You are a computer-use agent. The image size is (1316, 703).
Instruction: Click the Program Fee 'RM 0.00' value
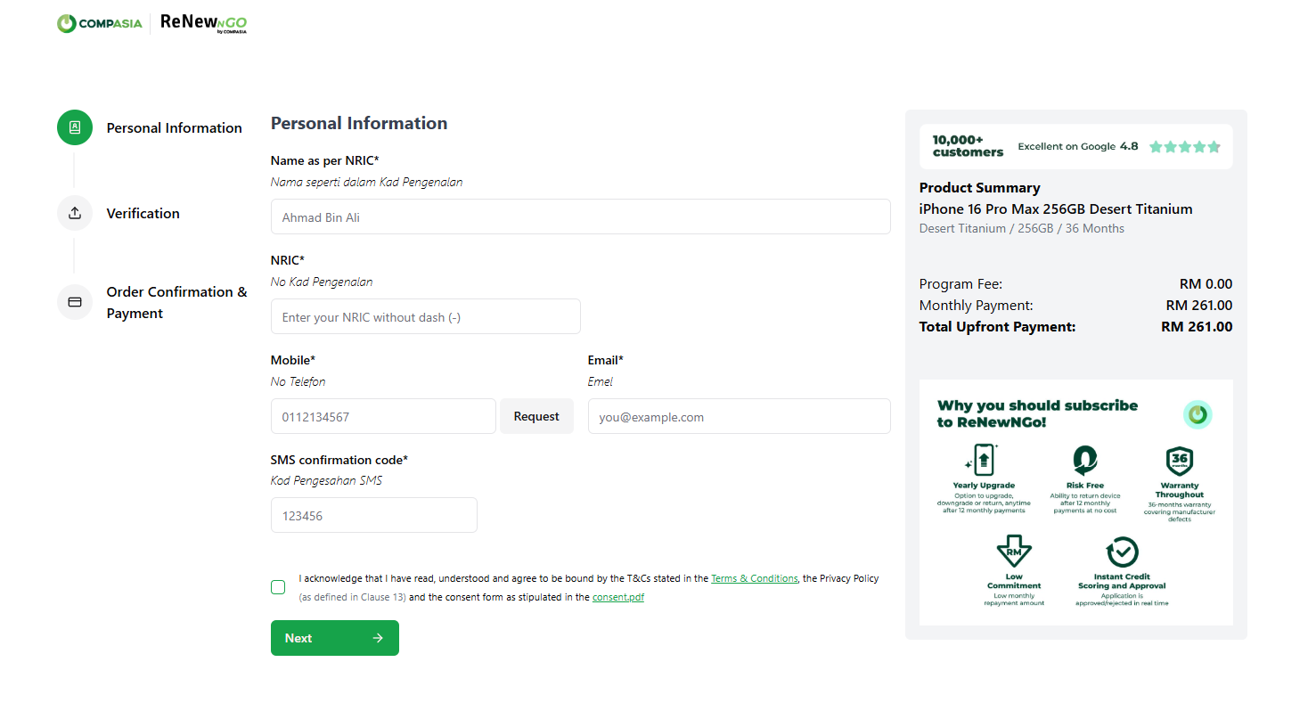[x=1206, y=284]
